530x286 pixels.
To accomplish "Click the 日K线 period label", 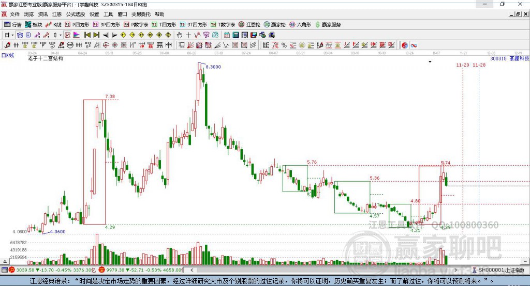I will [x=8, y=55].
